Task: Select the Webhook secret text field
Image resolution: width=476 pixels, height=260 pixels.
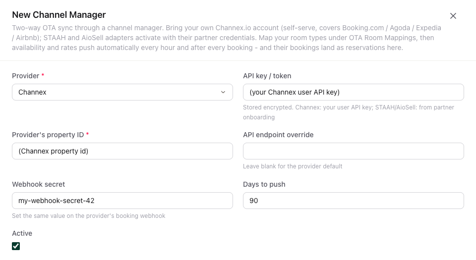Action: pyautogui.click(x=122, y=201)
